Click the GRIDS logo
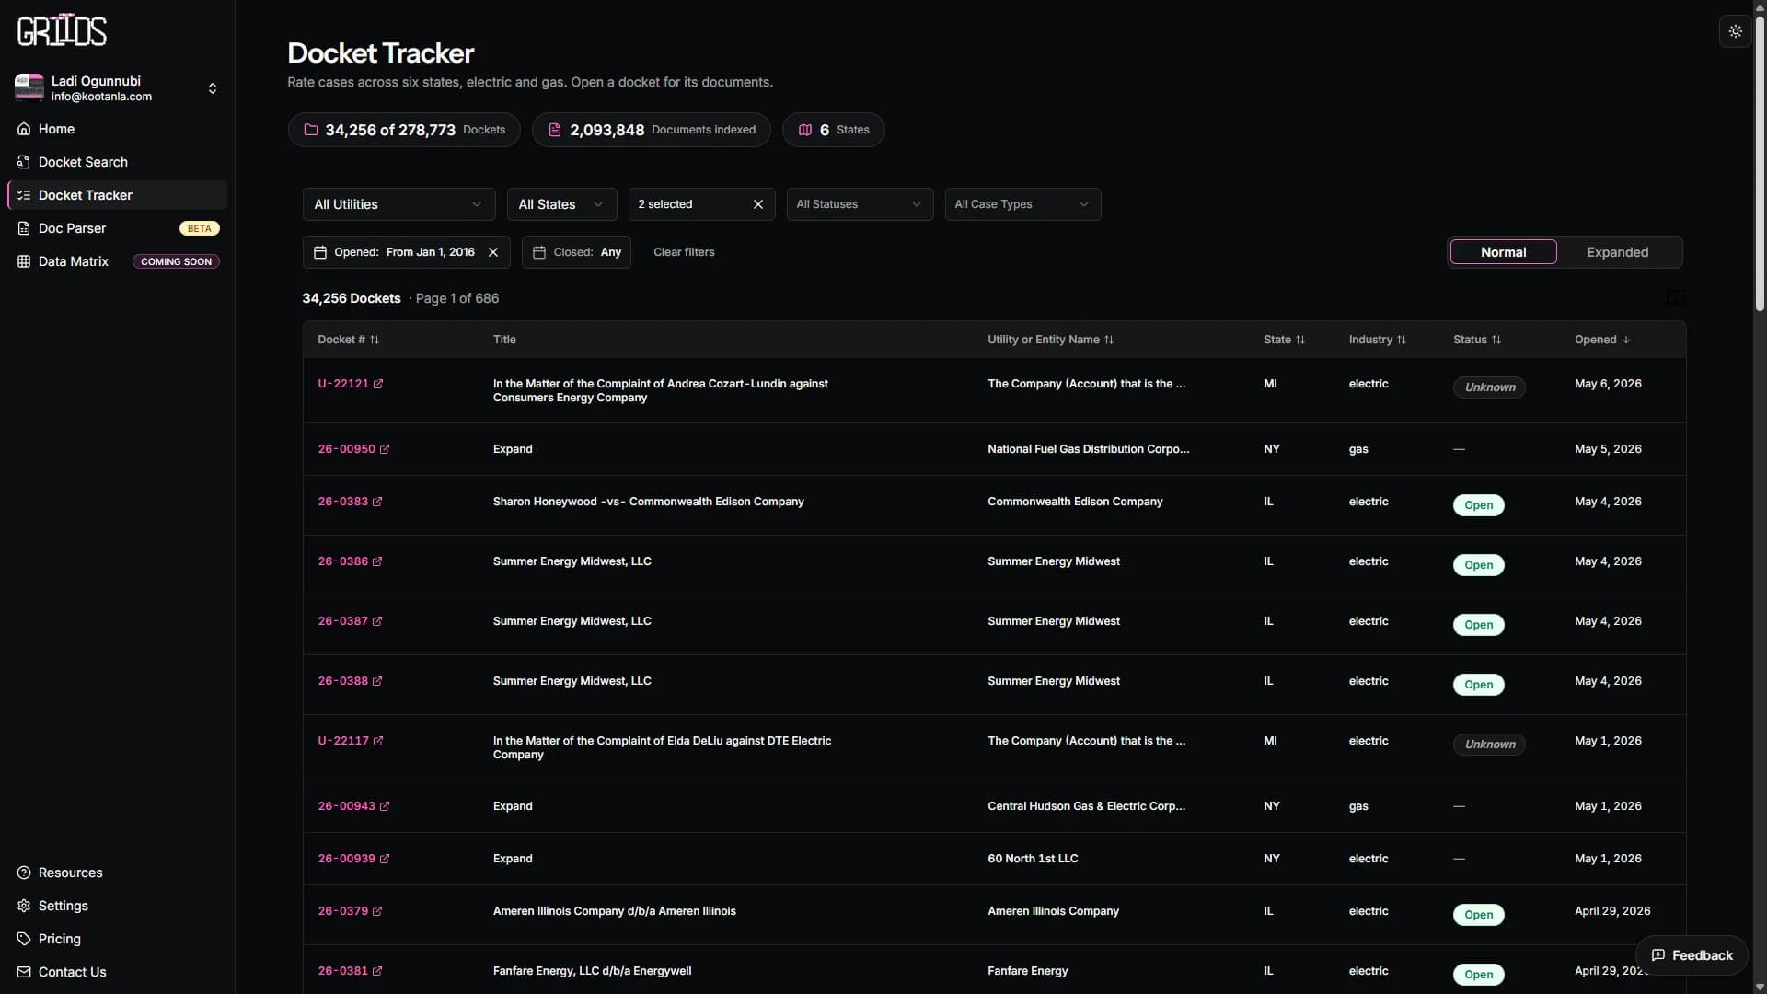Image resolution: width=1767 pixels, height=994 pixels. tap(62, 30)
